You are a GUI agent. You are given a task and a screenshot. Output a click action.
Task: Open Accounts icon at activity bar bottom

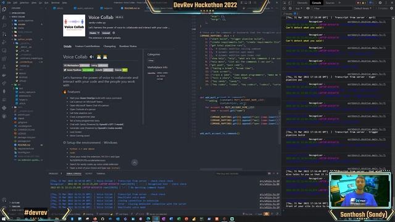click(x=4, y=200)
